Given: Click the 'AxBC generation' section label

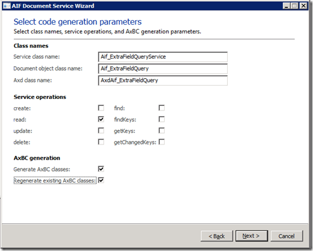Looking at the screenshot, I should tap(37, 158).
